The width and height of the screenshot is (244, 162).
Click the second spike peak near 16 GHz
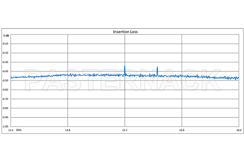[x=157, y=67]
